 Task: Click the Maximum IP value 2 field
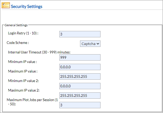[80, 96]
